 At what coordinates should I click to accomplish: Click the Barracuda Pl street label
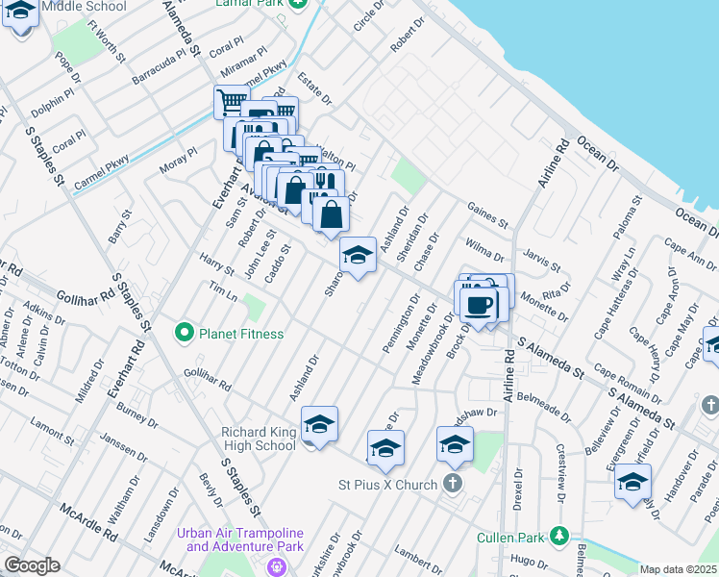pyautogui.click(x=159, y=69)
